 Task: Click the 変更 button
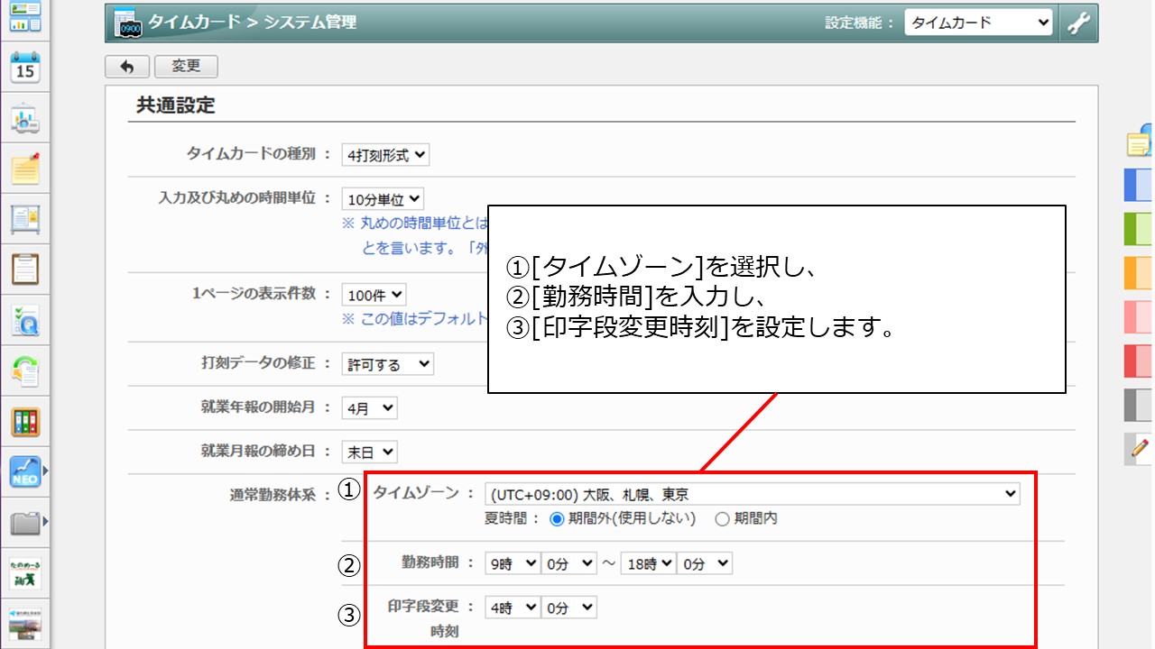(186, 67)
